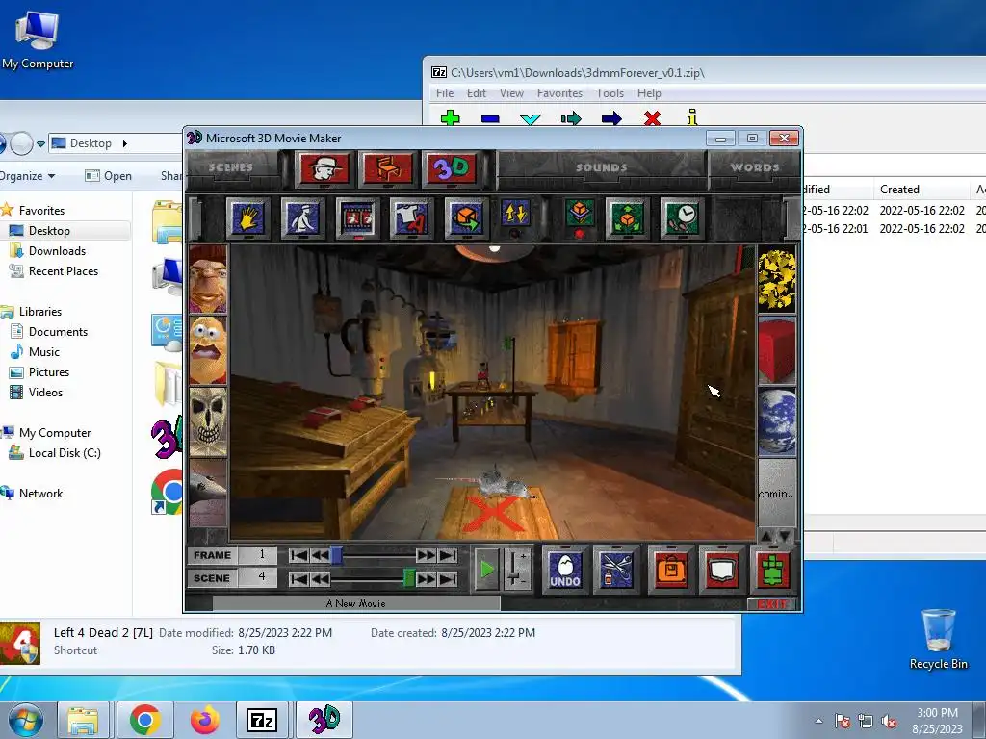Screen dimensions: 986x739
Task: Jump to first frame button
Action: (x=299, y=555)
